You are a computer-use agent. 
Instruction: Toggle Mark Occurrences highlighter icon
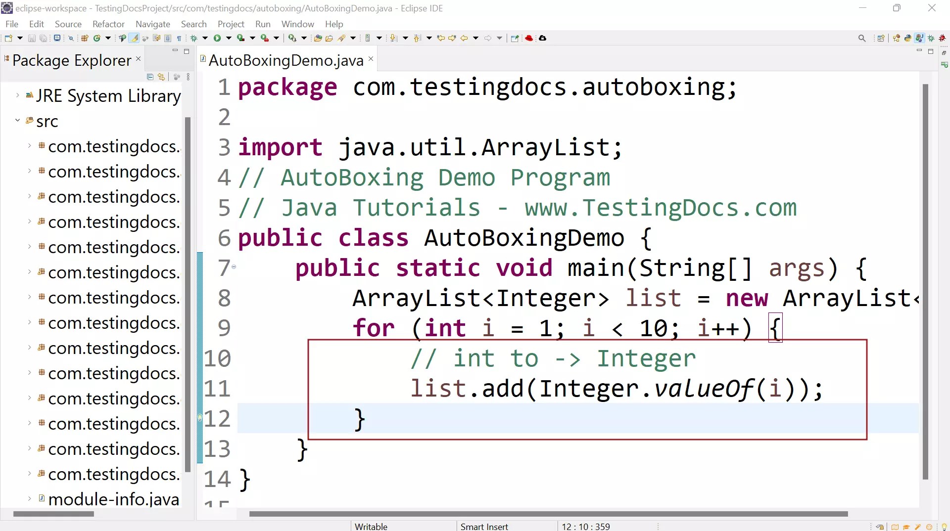tap(134, 38)
